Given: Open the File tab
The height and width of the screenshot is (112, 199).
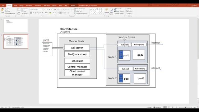Looking at the screenshot, I should pos(3,6).
